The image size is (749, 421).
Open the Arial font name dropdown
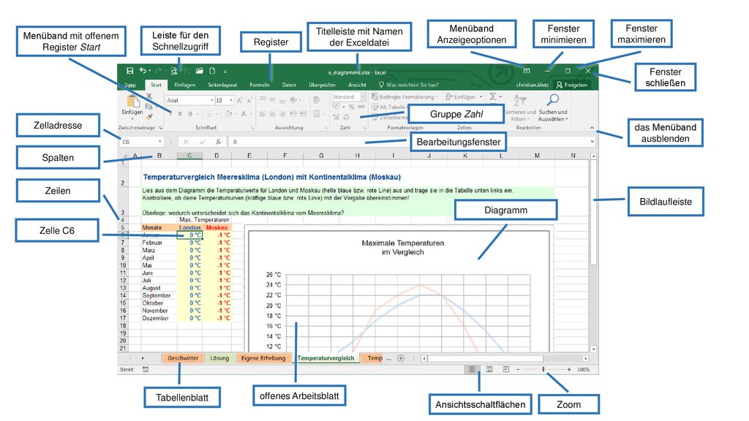(211, 100)
